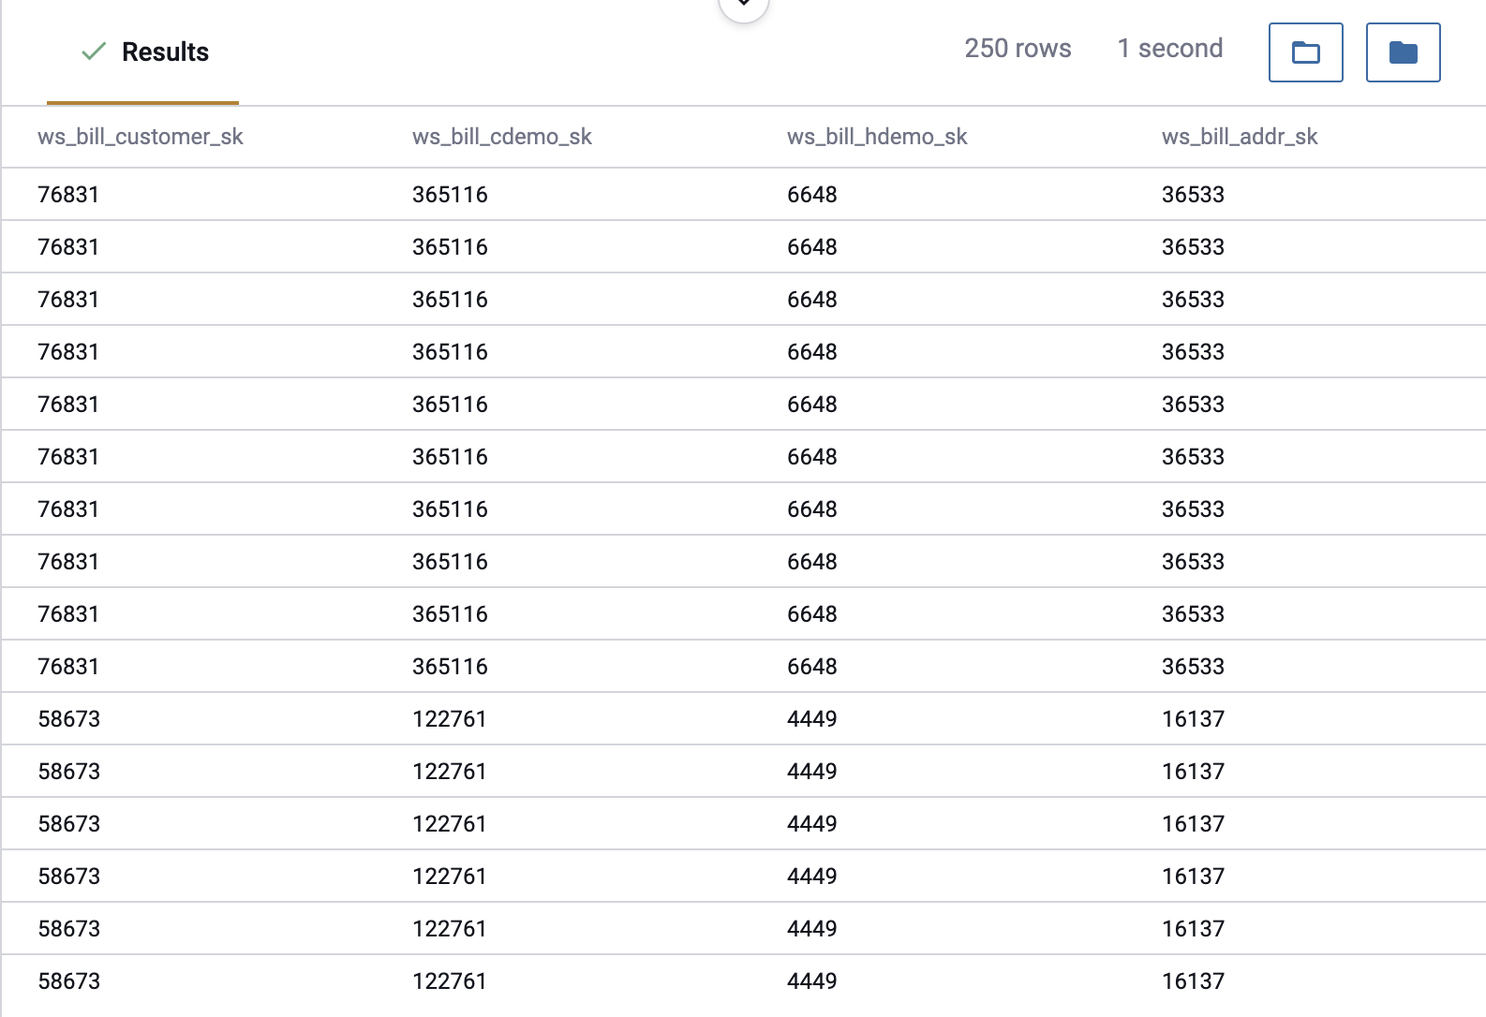Select the last visible 58673 row

(x=744, y=981)
